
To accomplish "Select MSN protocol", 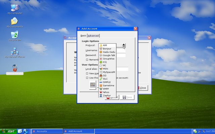I will [x=107, y=69].
